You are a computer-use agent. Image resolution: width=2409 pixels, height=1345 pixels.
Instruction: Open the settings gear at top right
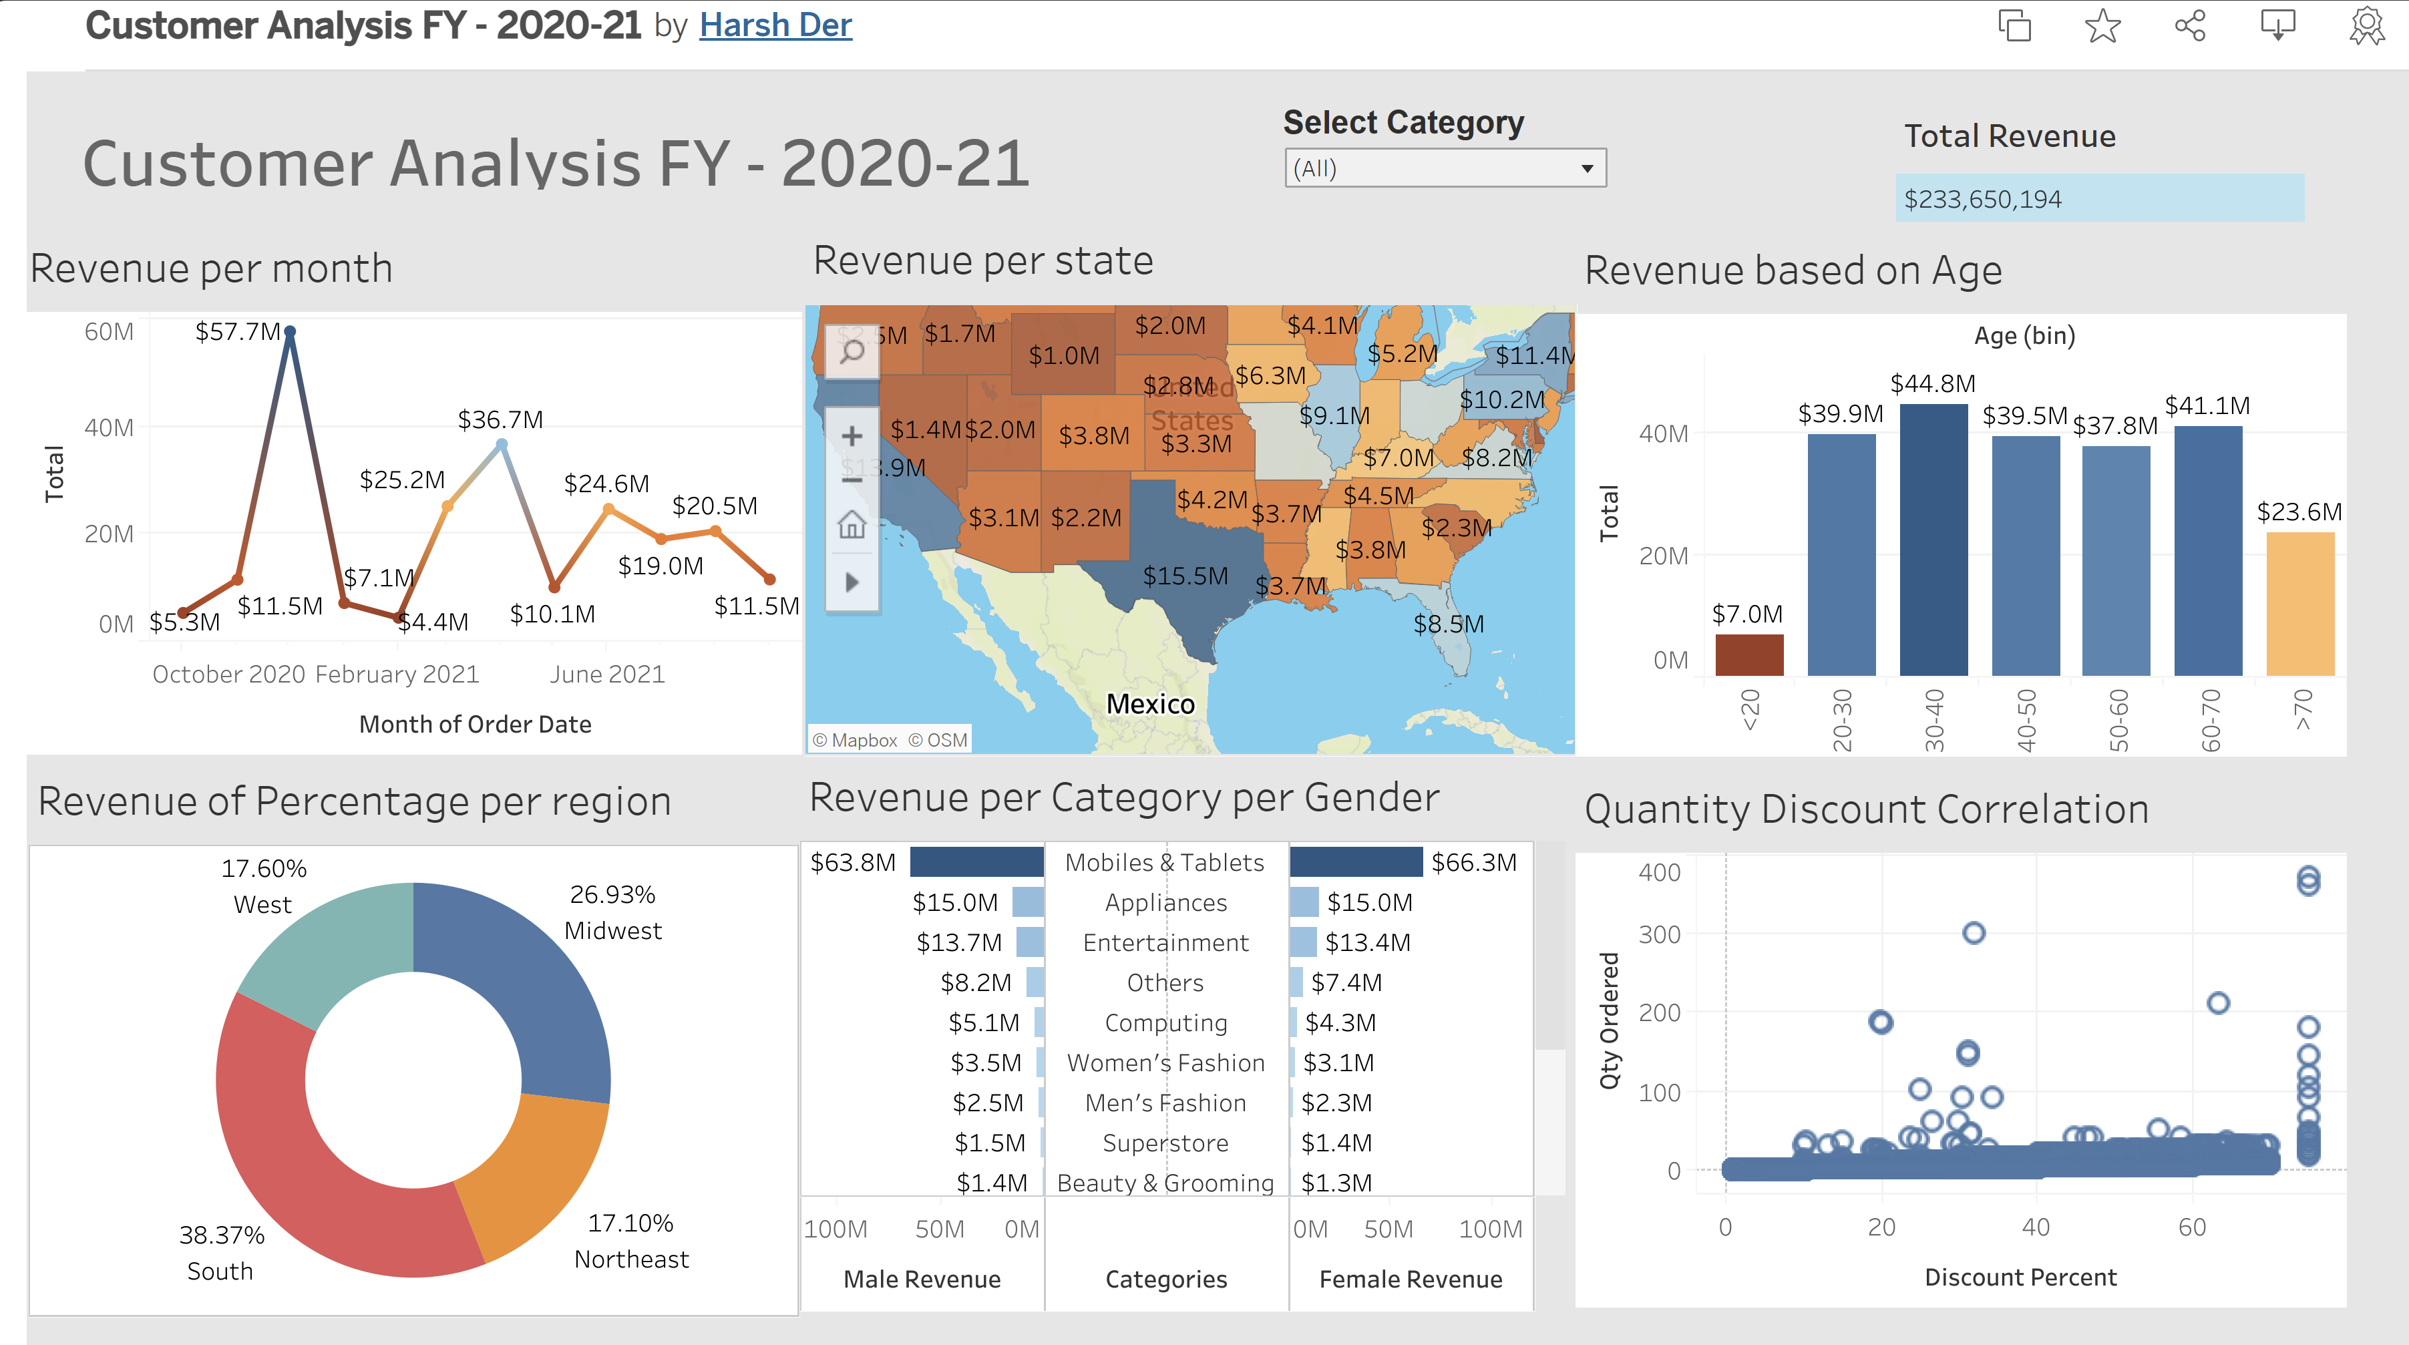pos(2362,27)
